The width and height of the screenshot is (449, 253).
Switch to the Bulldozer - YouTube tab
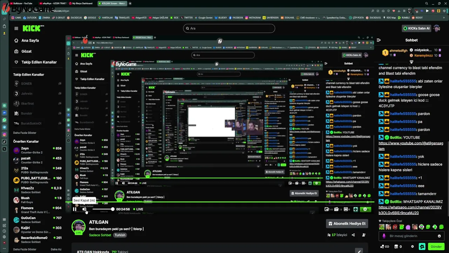point(23,4)
